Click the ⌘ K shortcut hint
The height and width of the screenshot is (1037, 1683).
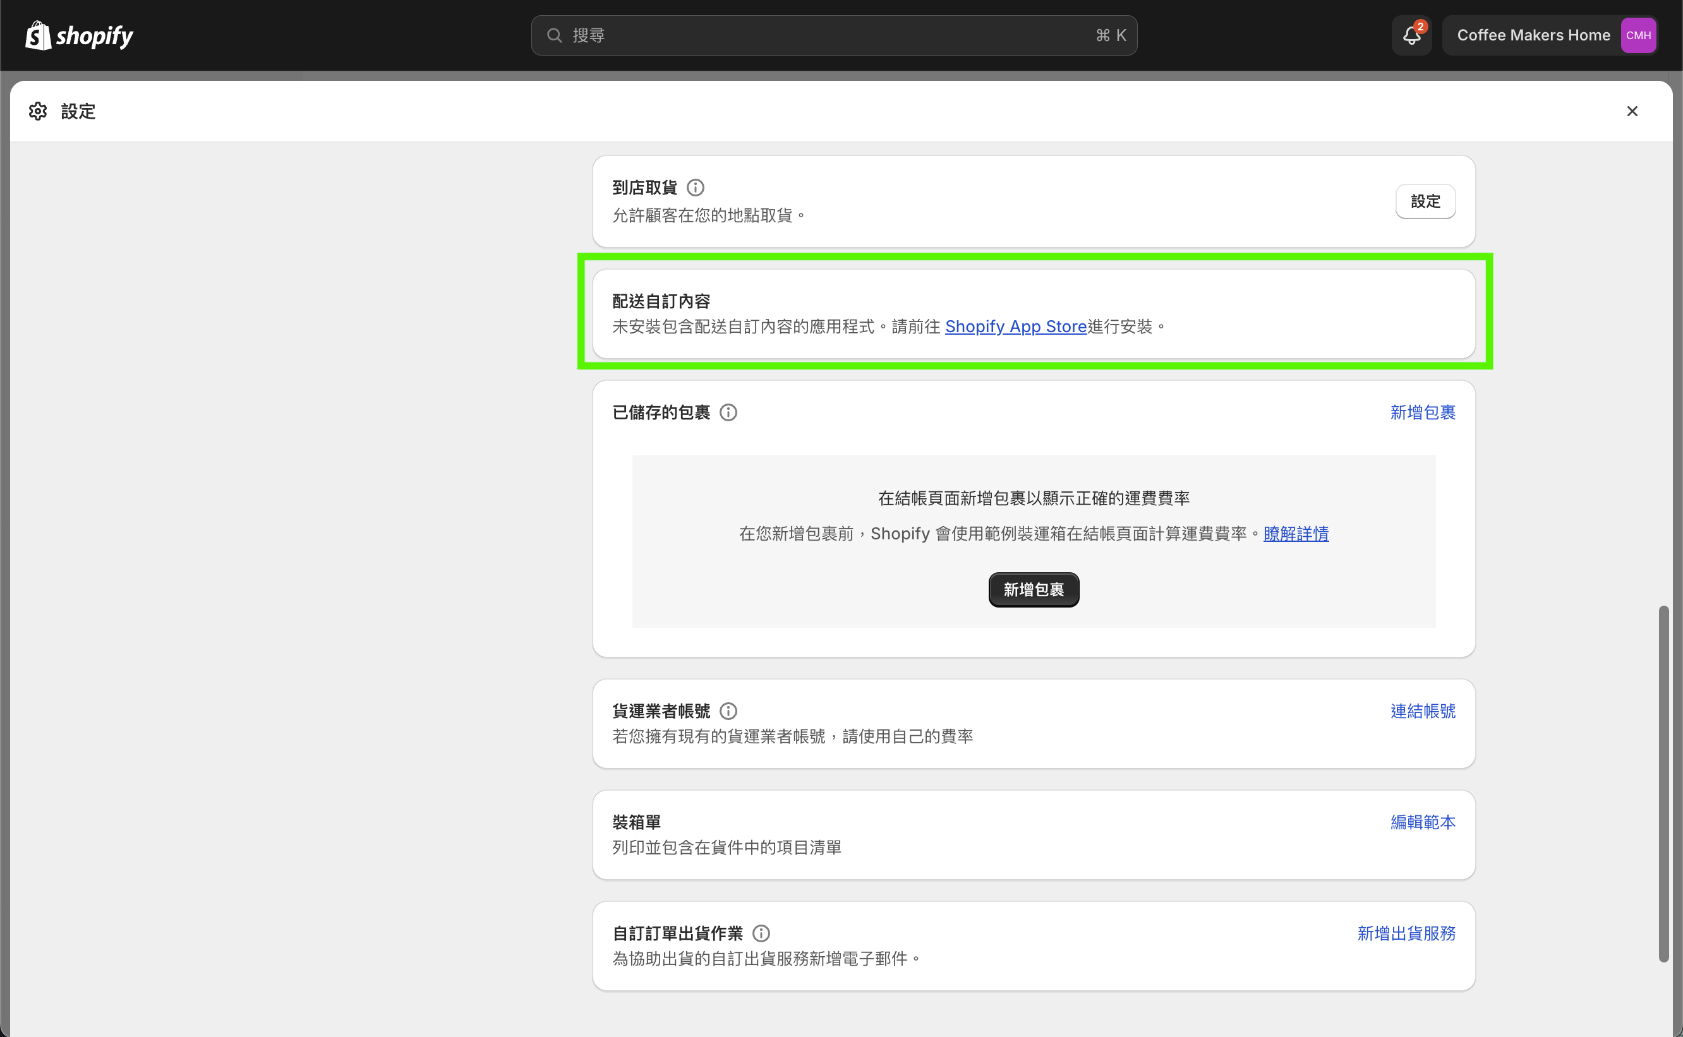pyautogui.click(x=1111, y=35)
